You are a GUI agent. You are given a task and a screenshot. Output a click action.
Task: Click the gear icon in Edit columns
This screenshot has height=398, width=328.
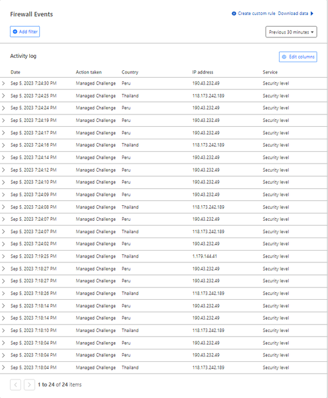pos(284,57)
